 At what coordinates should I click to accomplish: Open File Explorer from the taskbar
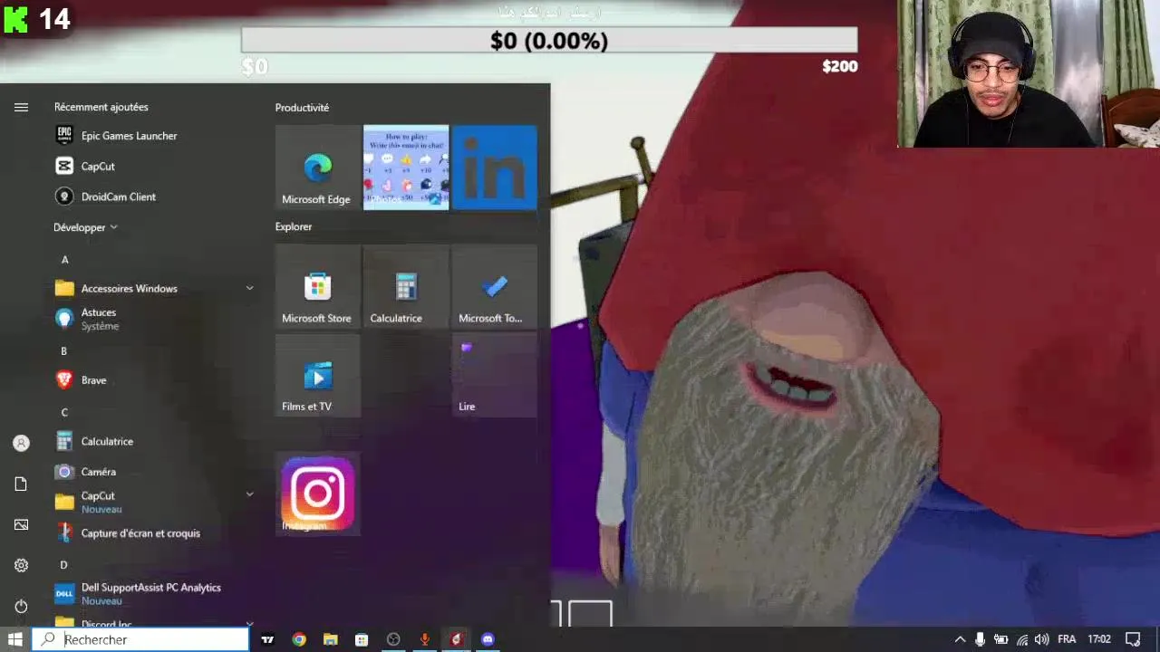click(x=330, y=639)
